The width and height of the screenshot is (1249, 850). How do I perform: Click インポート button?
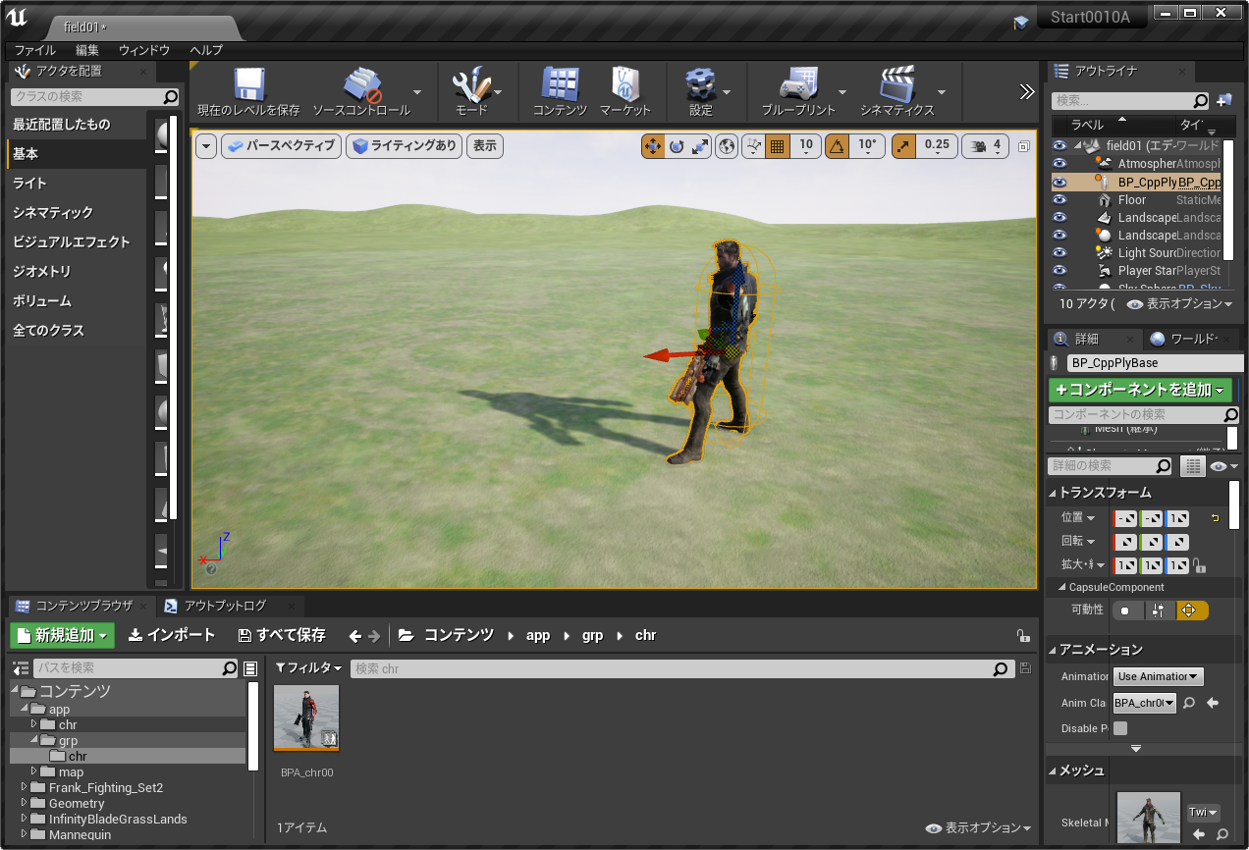[172, 635]
